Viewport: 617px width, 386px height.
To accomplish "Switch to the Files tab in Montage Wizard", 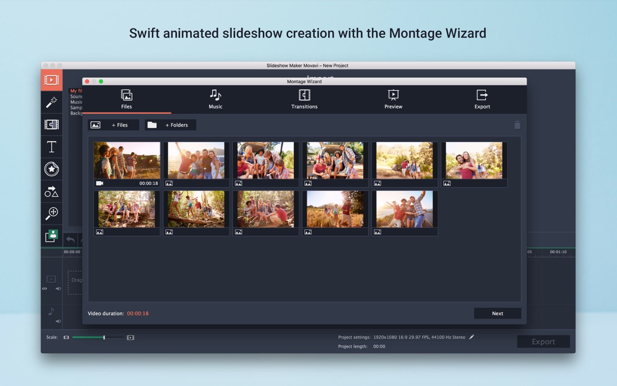I will point(127,99).
